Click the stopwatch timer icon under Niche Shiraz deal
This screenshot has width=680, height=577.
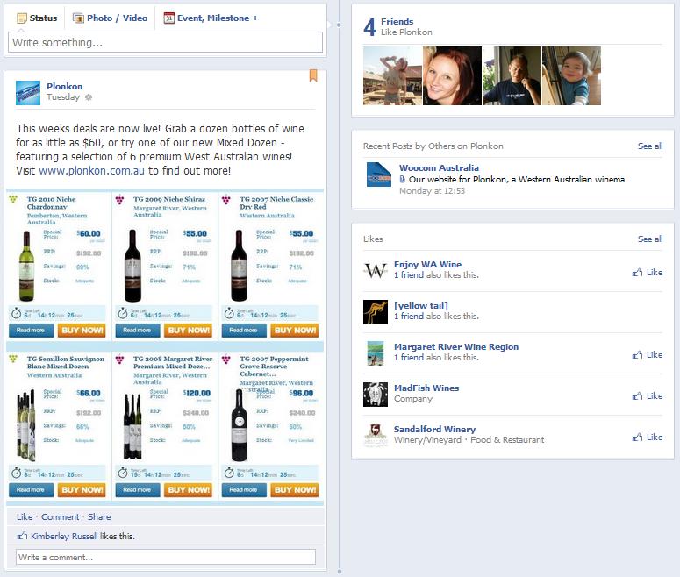point(123,313)
